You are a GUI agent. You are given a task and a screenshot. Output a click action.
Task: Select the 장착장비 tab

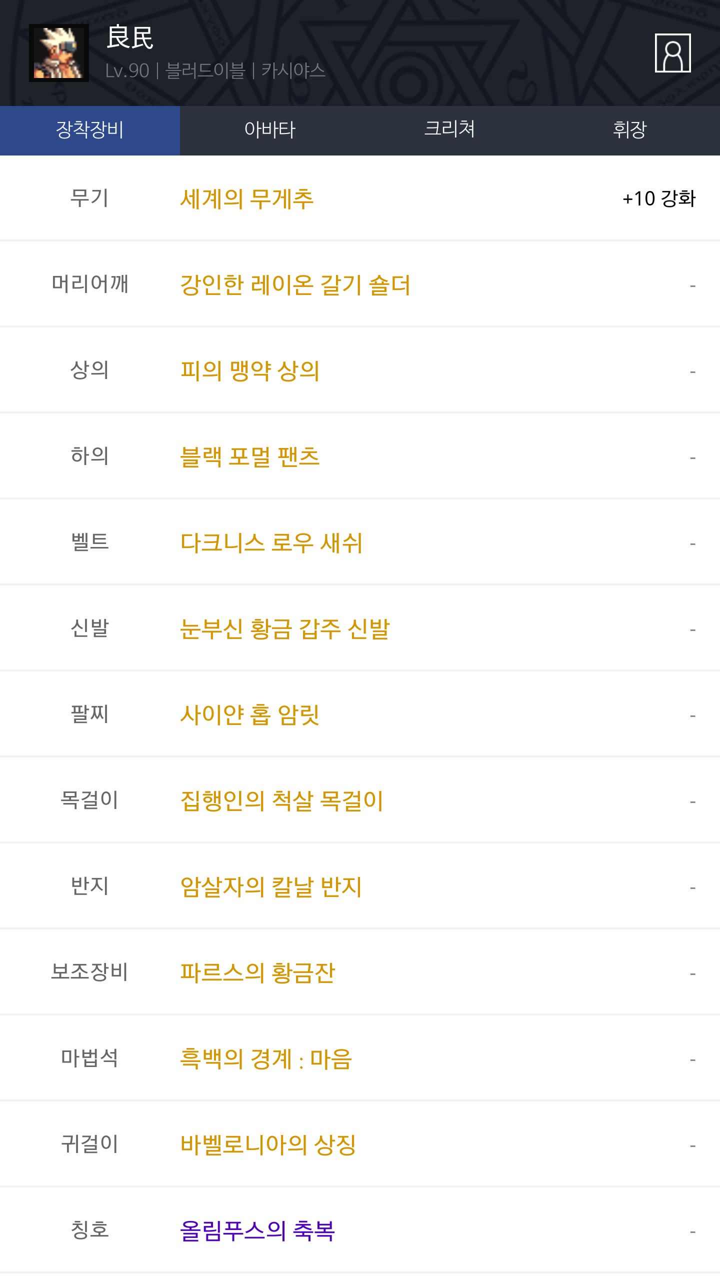pos(90,130)
